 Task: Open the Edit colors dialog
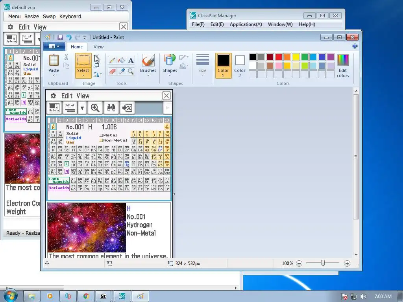pyautogui.click(x=343, y=66)
